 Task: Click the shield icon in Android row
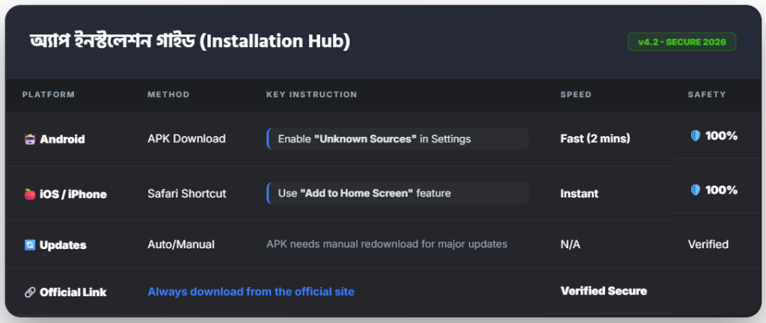695,136
